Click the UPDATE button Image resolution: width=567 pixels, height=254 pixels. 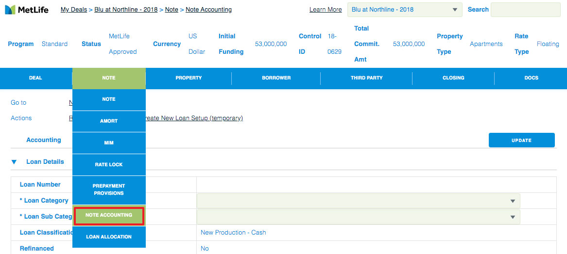pos(521,140)
